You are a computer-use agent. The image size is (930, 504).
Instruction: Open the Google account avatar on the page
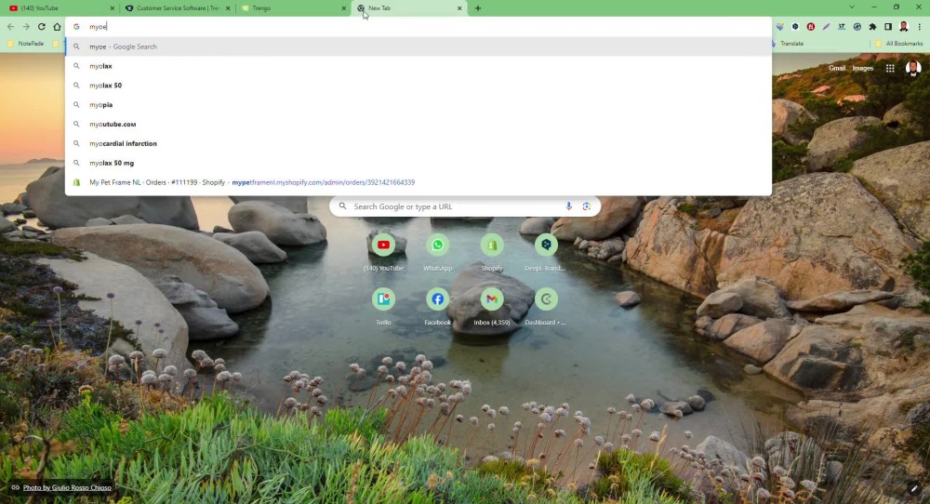pos(913,68)
